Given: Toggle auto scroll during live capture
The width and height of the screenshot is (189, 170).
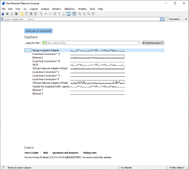Looking at the screenshot, I should pyautogui.click(x=68, y=14).
